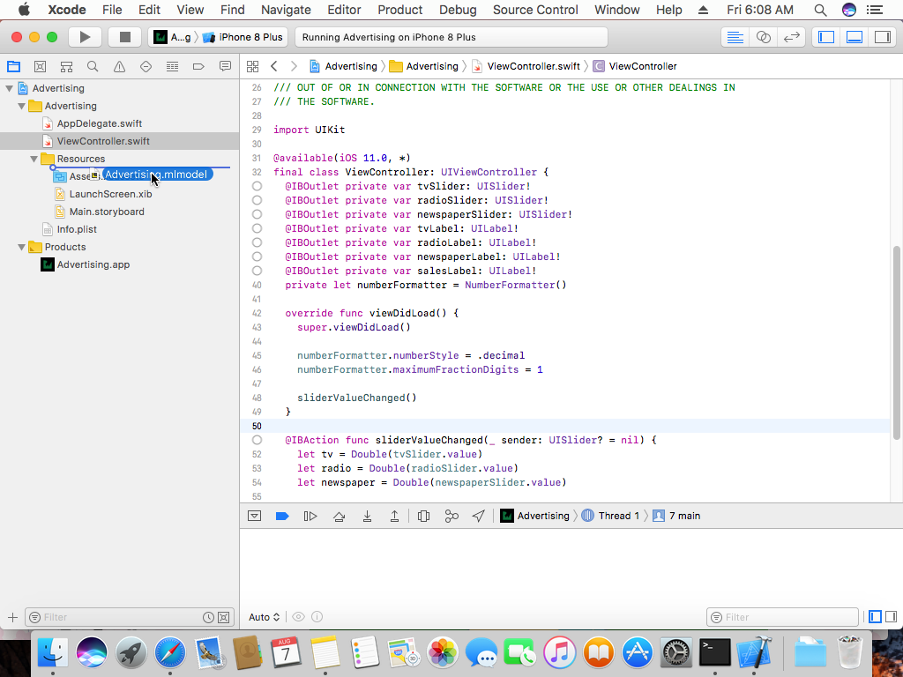903x677 pixels.
Task: Click the editor vertical scrollbar
Action: (896, 343)
